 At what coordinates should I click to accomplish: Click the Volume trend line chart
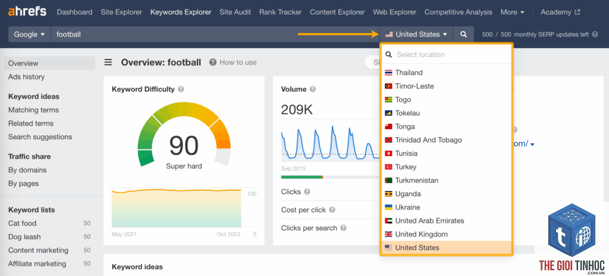tap(330, 143)
